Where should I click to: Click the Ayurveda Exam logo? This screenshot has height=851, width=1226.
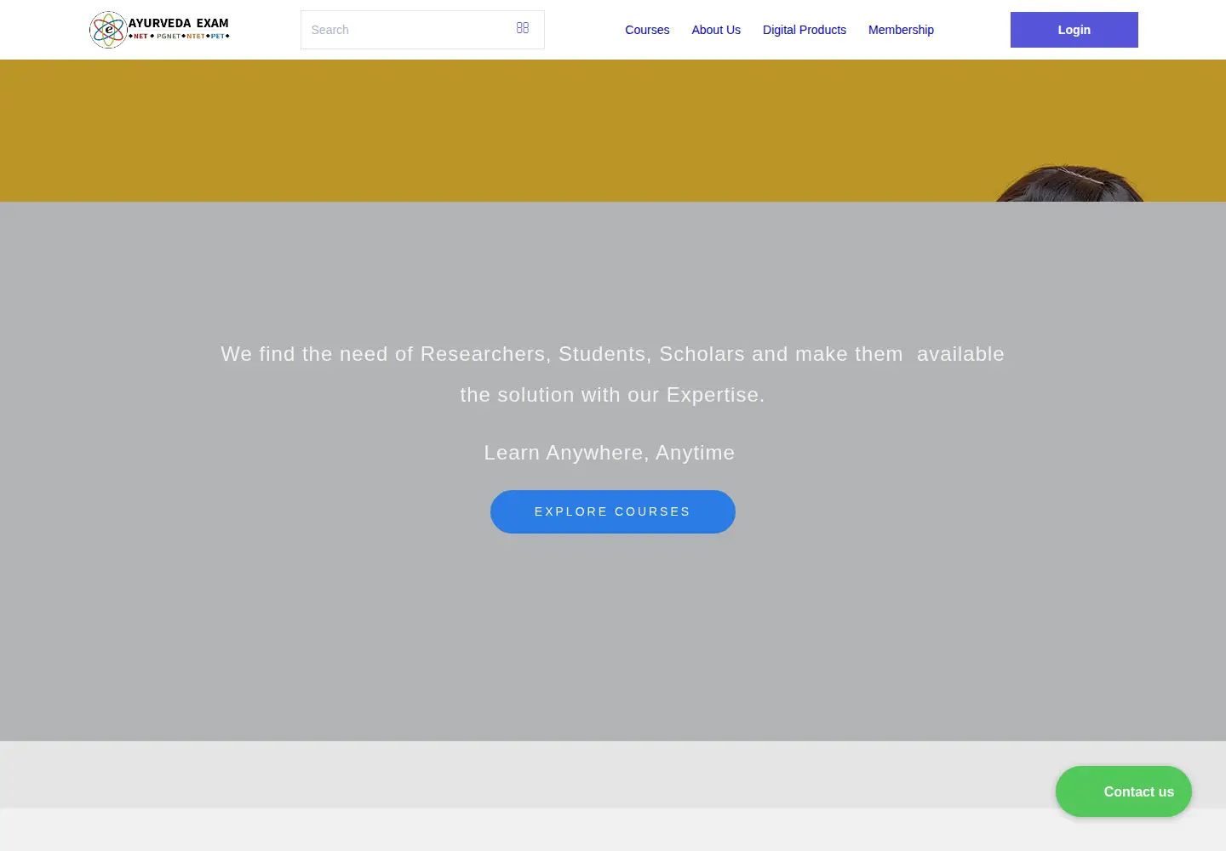pyautogui.click(x=159, y=30)
